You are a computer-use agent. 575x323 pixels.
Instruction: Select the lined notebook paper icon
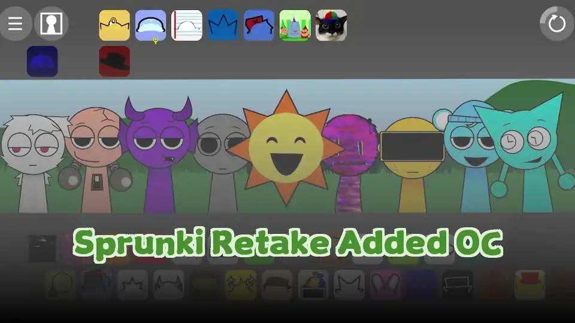pyautogui.click(x=187, y=25)
